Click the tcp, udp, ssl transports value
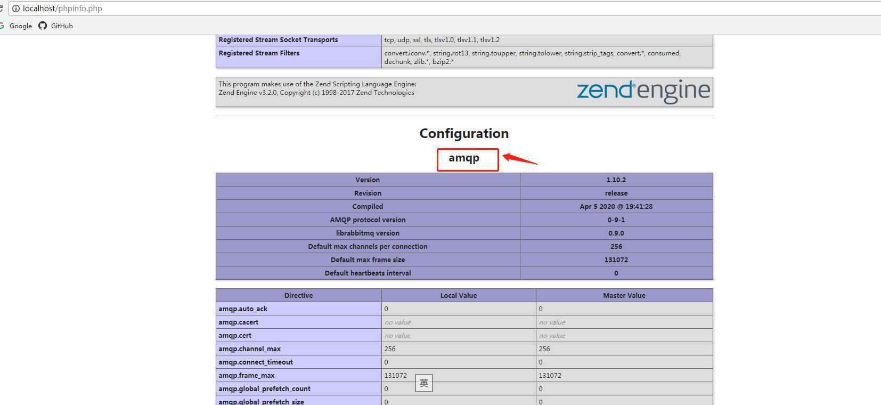The width and height of the screenshot is (881, 405). [x=442, y=39]
